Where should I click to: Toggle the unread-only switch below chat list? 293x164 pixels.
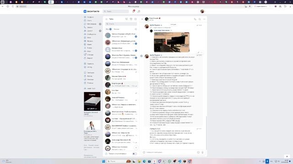(x=134, y=154)
